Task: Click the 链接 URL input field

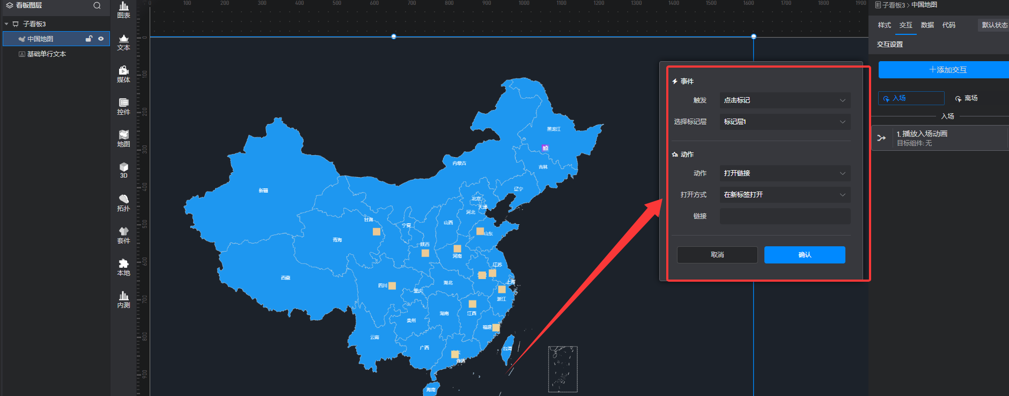Action: point(784,216)
